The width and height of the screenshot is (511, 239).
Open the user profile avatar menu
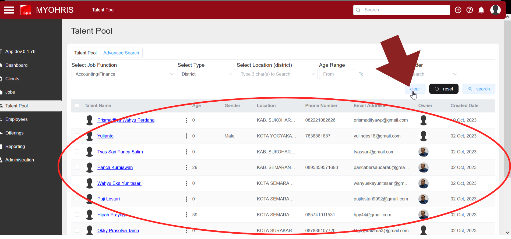coord(495,10)
